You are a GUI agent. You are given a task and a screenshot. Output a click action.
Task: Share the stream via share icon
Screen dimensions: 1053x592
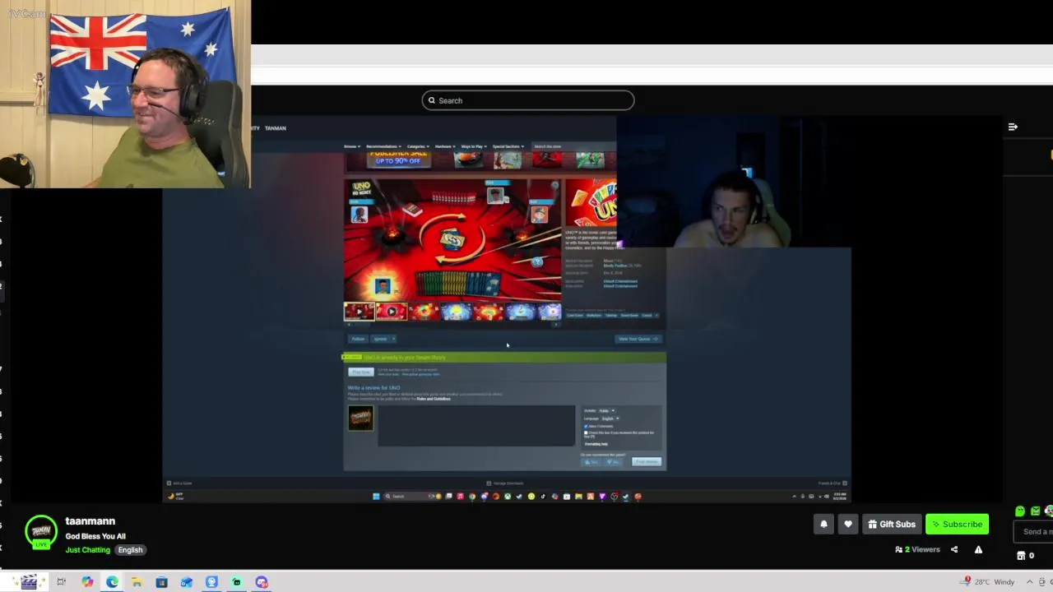click(x=954, y=549)
